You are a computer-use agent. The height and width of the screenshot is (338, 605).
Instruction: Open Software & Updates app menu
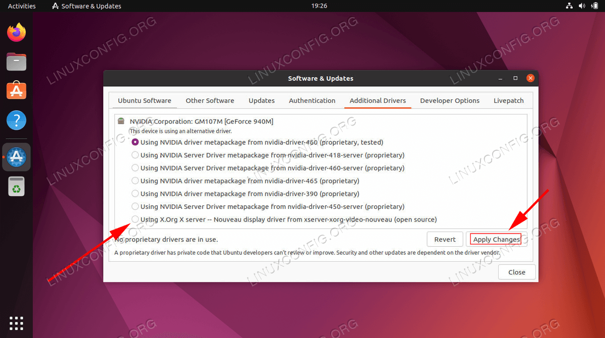click(87, 6)
